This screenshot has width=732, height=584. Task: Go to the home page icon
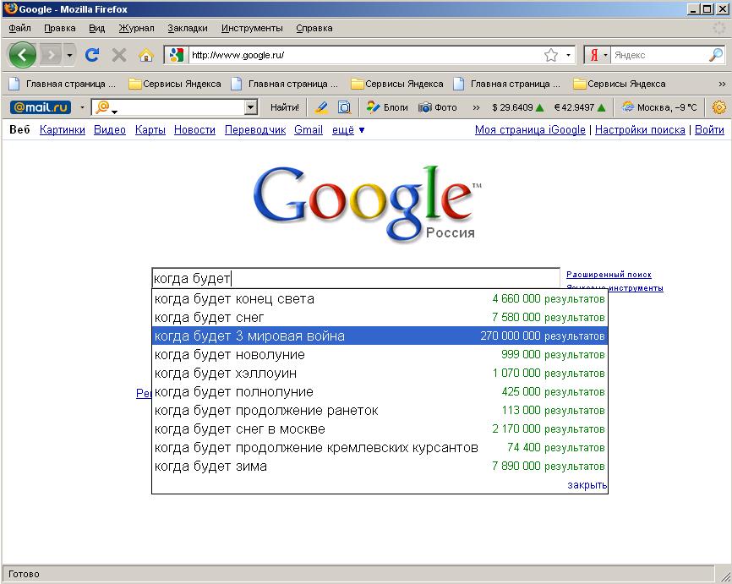(145, 56)
